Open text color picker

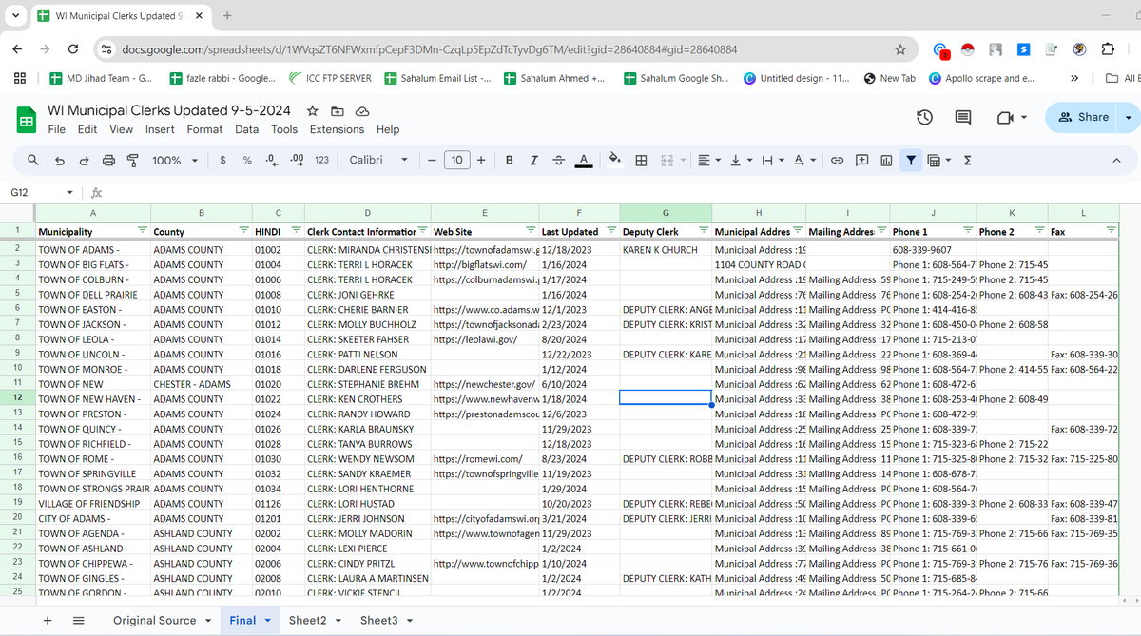tap(584, 161)
